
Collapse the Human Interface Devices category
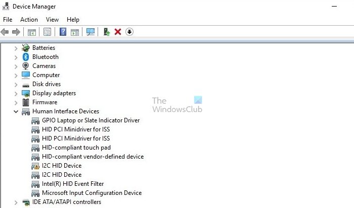(16, 111)
